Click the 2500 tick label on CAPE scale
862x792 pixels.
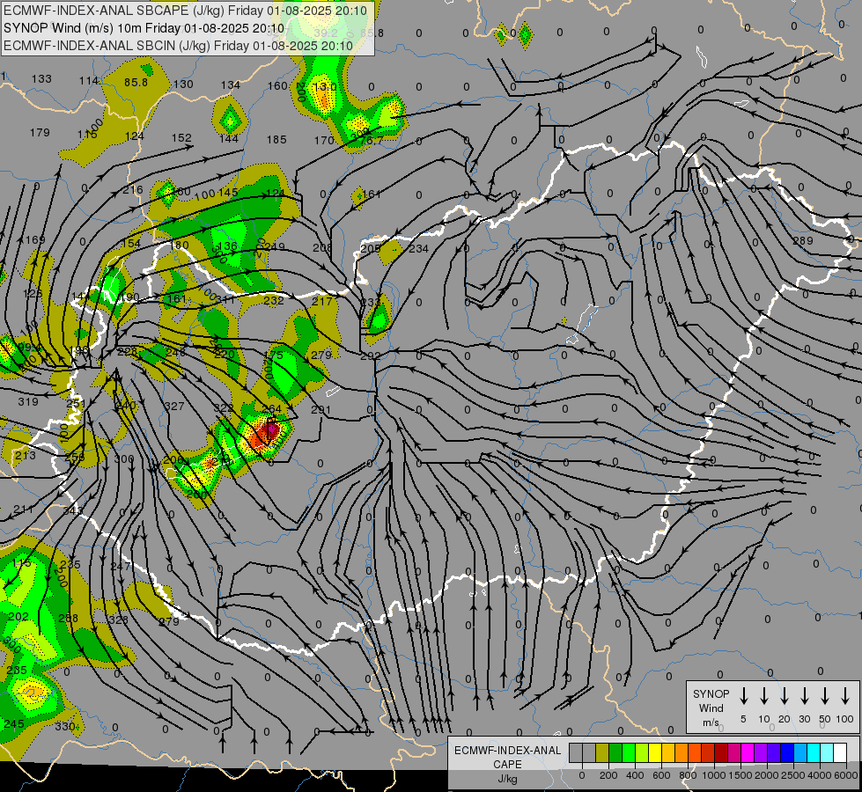point(793,775)
